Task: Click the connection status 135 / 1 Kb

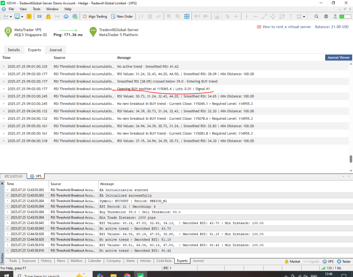Action: [x=331, y=268]
